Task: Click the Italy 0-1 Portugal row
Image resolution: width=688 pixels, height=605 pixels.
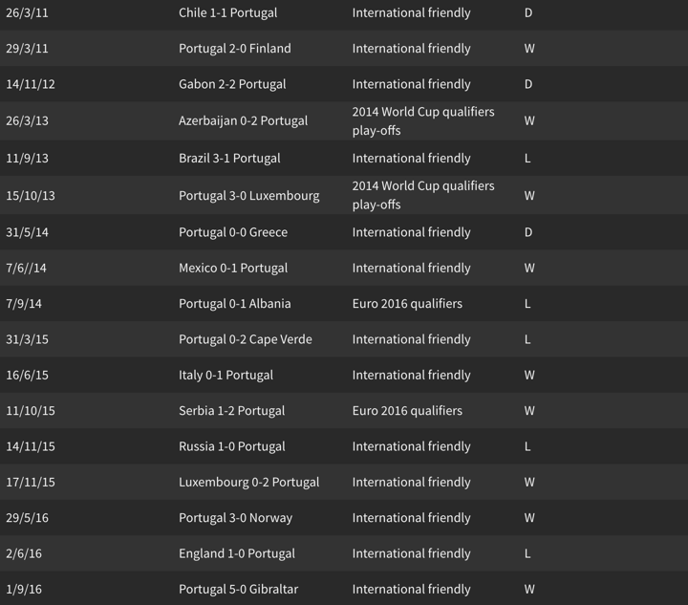Action: point(226,375)
